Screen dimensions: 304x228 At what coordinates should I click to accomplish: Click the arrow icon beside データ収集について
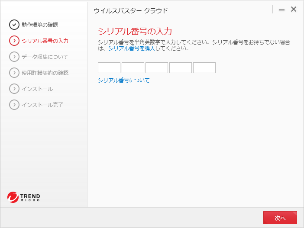tap(14, 57)
